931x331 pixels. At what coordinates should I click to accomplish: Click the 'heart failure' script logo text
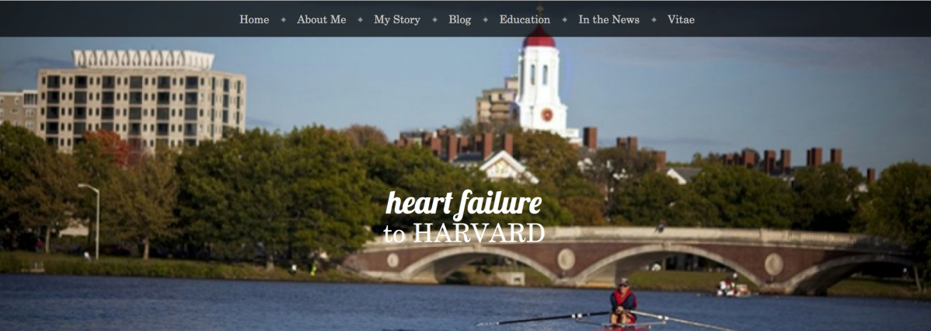[x=464, y=204]
